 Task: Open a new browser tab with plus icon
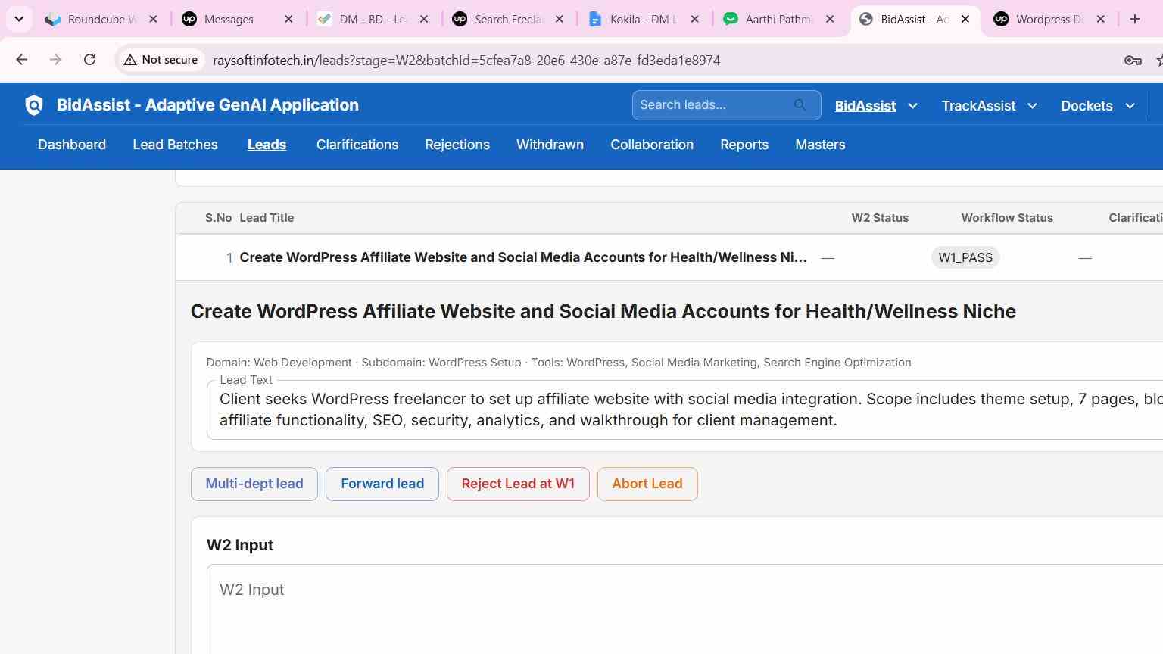(x=1134, y=19)
